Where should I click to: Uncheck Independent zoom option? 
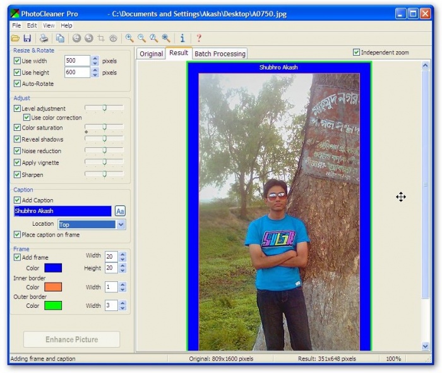tap(357, 52)
